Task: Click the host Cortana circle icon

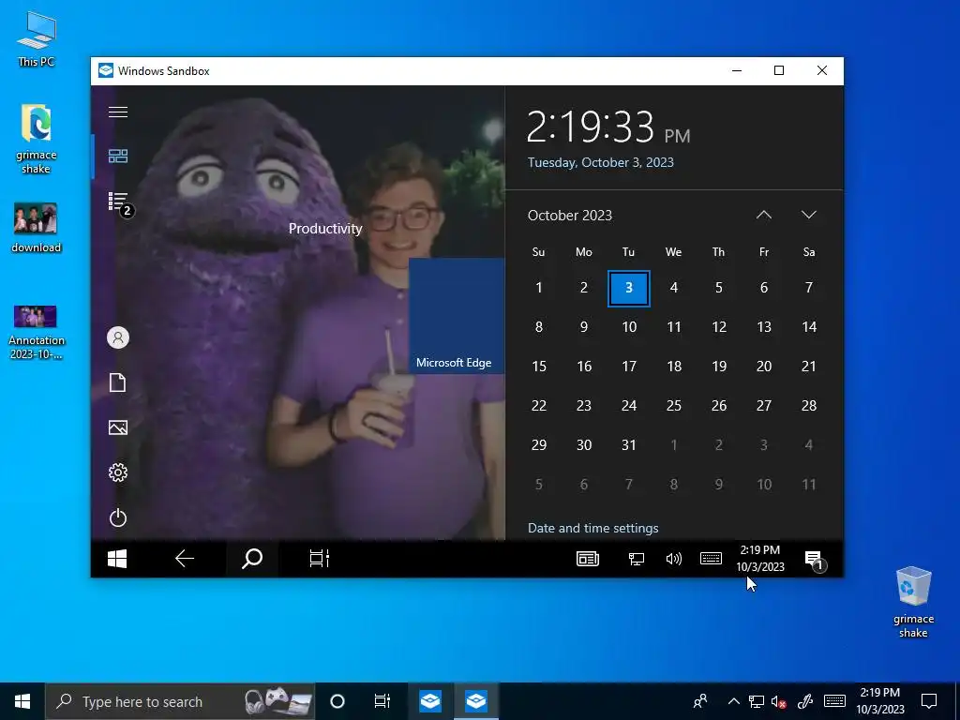Action: (337, 701)
